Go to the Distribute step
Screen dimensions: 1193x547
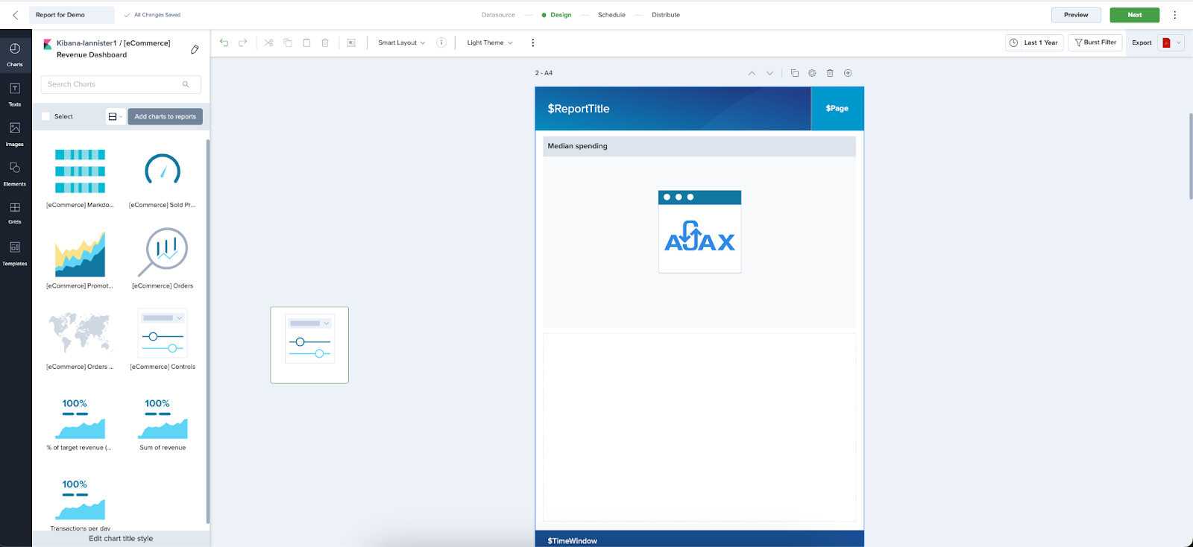pyautogui.click(x=666, y=15)
